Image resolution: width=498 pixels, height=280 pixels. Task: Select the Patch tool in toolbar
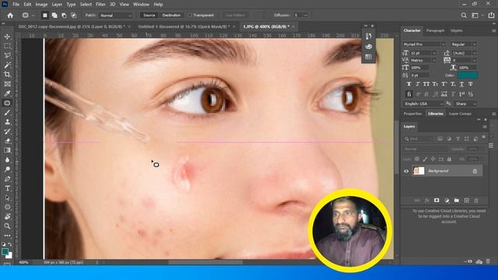[x=7, y=103]
